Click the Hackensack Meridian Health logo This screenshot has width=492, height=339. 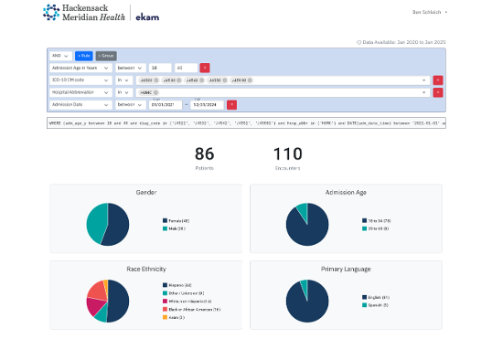pos(84,13)
